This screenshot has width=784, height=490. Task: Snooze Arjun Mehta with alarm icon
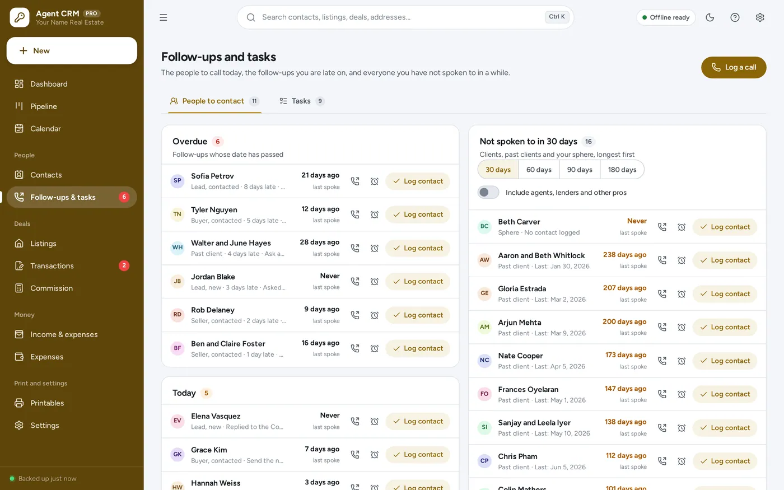(x=682, y=327)
